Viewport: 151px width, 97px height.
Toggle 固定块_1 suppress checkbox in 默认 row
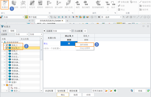pos(69,43)
